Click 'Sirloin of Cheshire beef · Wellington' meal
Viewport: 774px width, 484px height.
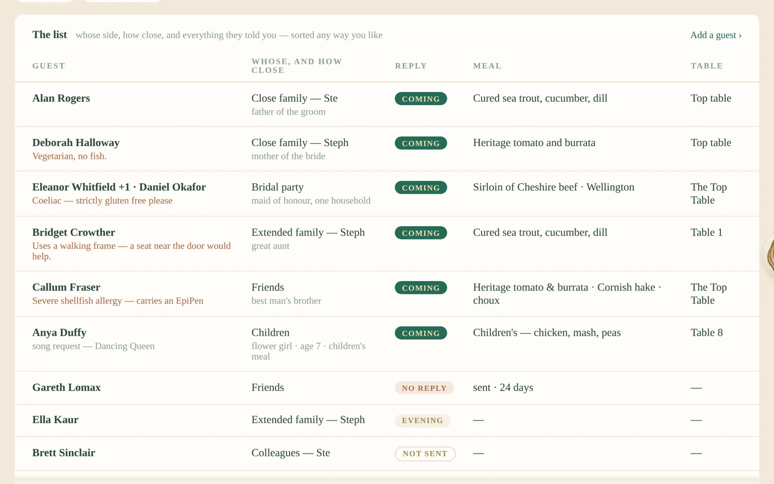553,187
